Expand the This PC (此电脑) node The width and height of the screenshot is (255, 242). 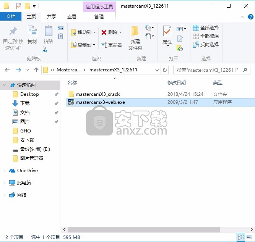(4, 183)
